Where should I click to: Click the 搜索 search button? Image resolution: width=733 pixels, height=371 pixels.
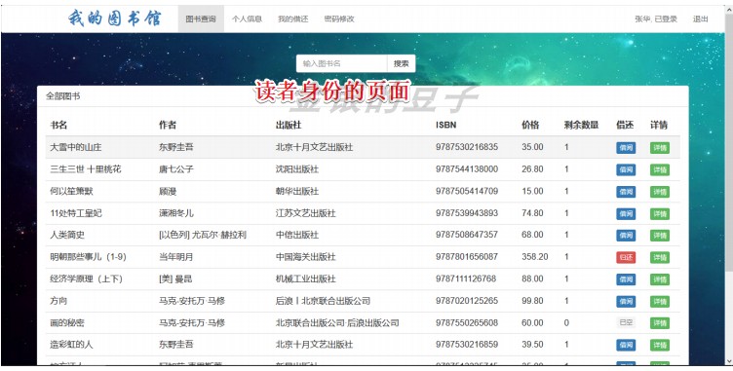coord(401,63)
